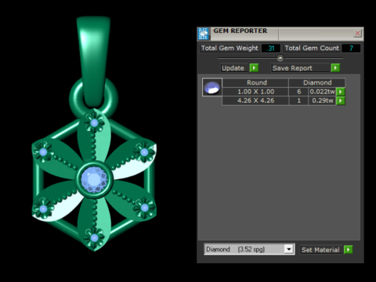Image resolution: width=376 pixels, height=282 pixels.
Task: Click the green arrow next to Save Report
Action: (335, 68)
